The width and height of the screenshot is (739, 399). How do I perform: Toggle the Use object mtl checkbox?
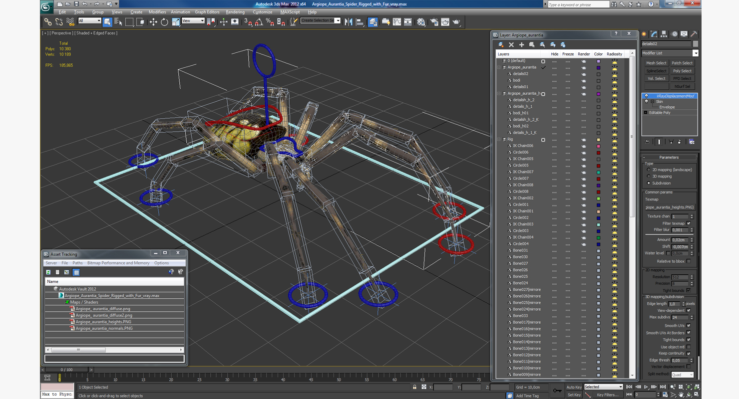(689, 347)
